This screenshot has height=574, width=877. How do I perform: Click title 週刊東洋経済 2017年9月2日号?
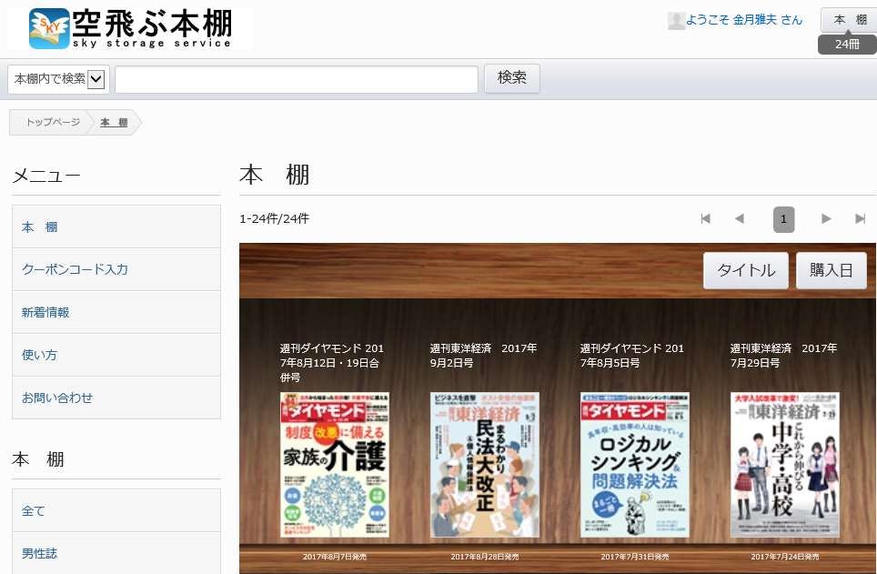tap(483, 356)
